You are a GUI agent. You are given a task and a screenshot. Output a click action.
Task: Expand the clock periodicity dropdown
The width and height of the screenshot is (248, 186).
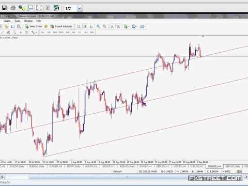point(137,26)
